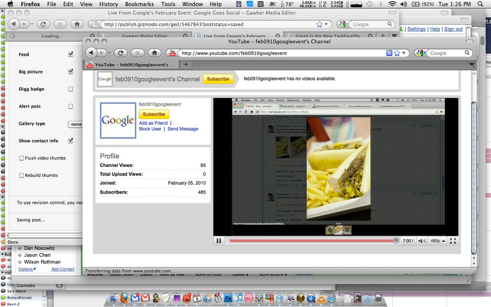Go back in the YouTube window
Screen dimensions: 491x307
[91, 53]
